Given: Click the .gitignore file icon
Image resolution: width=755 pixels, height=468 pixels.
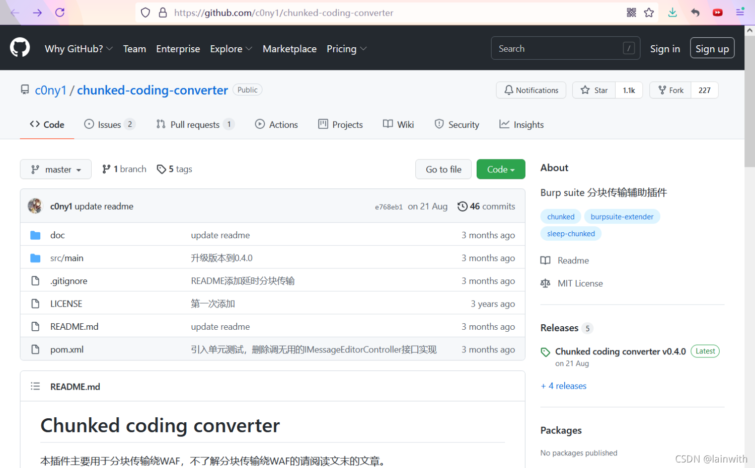Looking at the screenshot, I should click(x=35, y=280).
